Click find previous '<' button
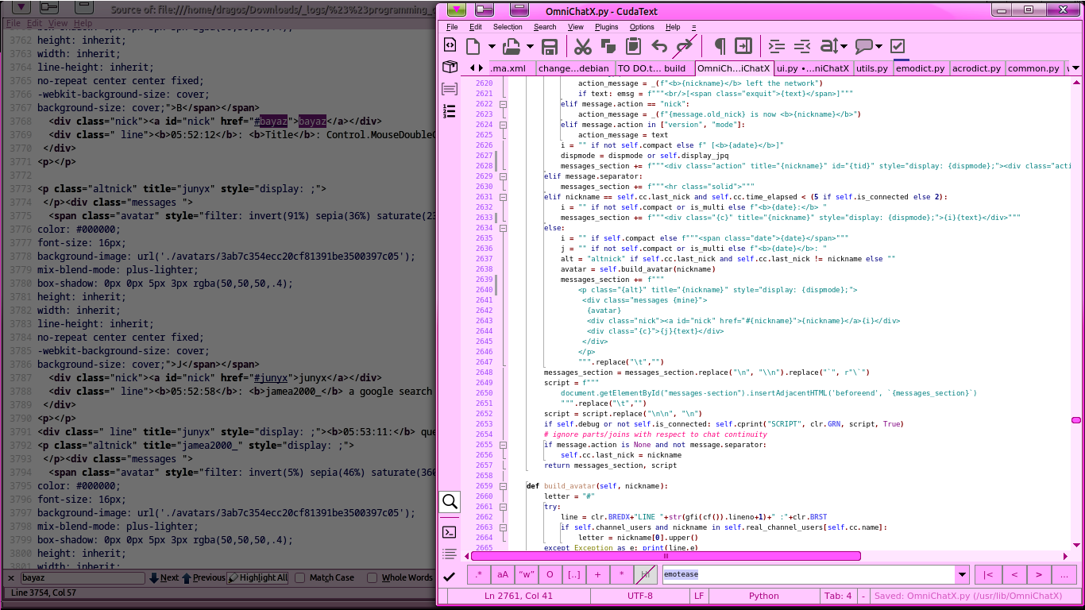The height and width of the screenshot is (610, 1085). (1013, 574)
